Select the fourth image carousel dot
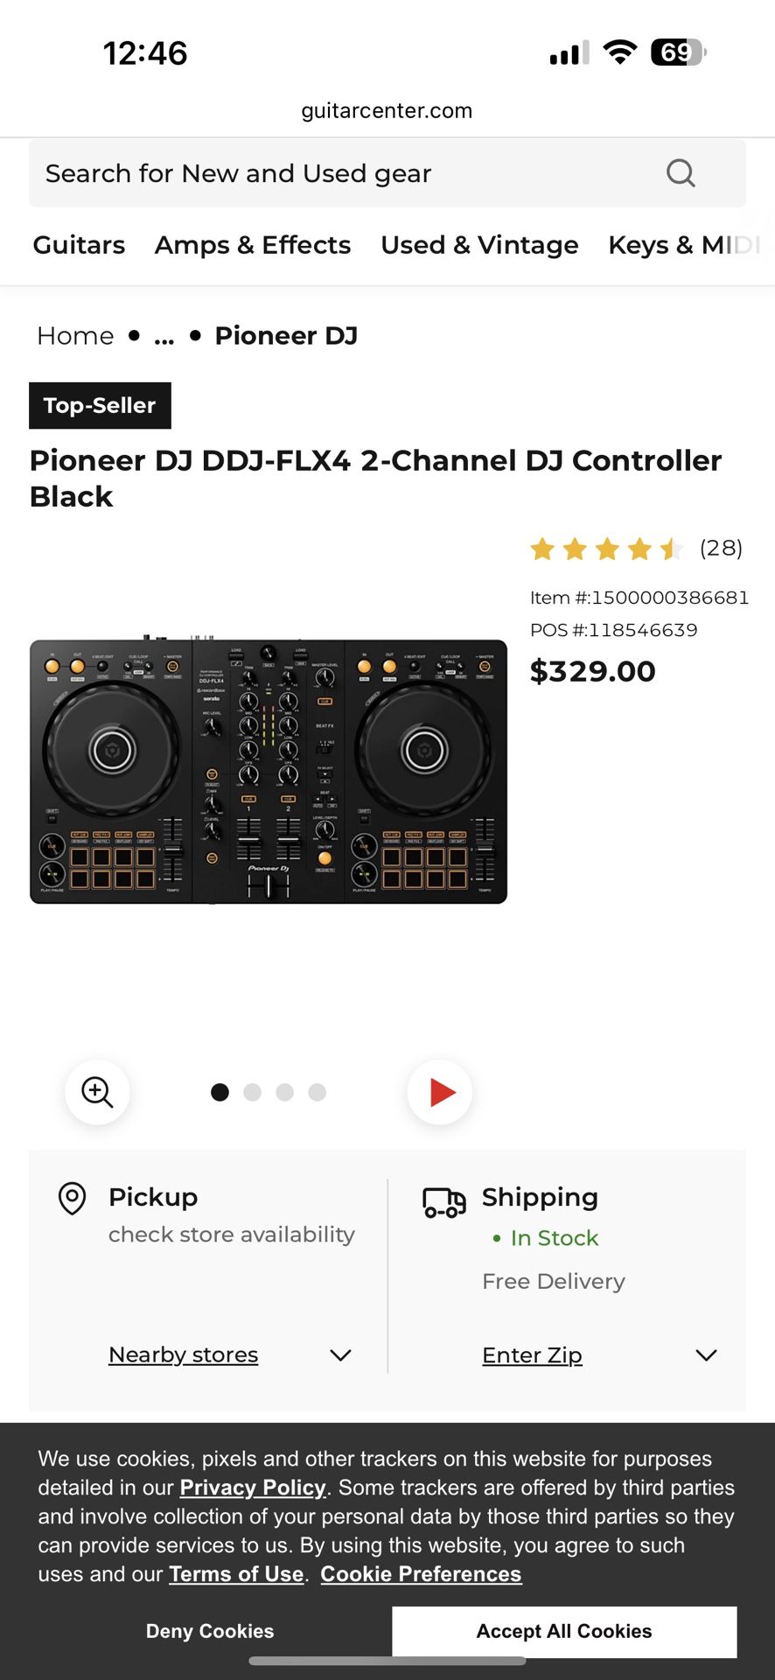 point(318,1092)
